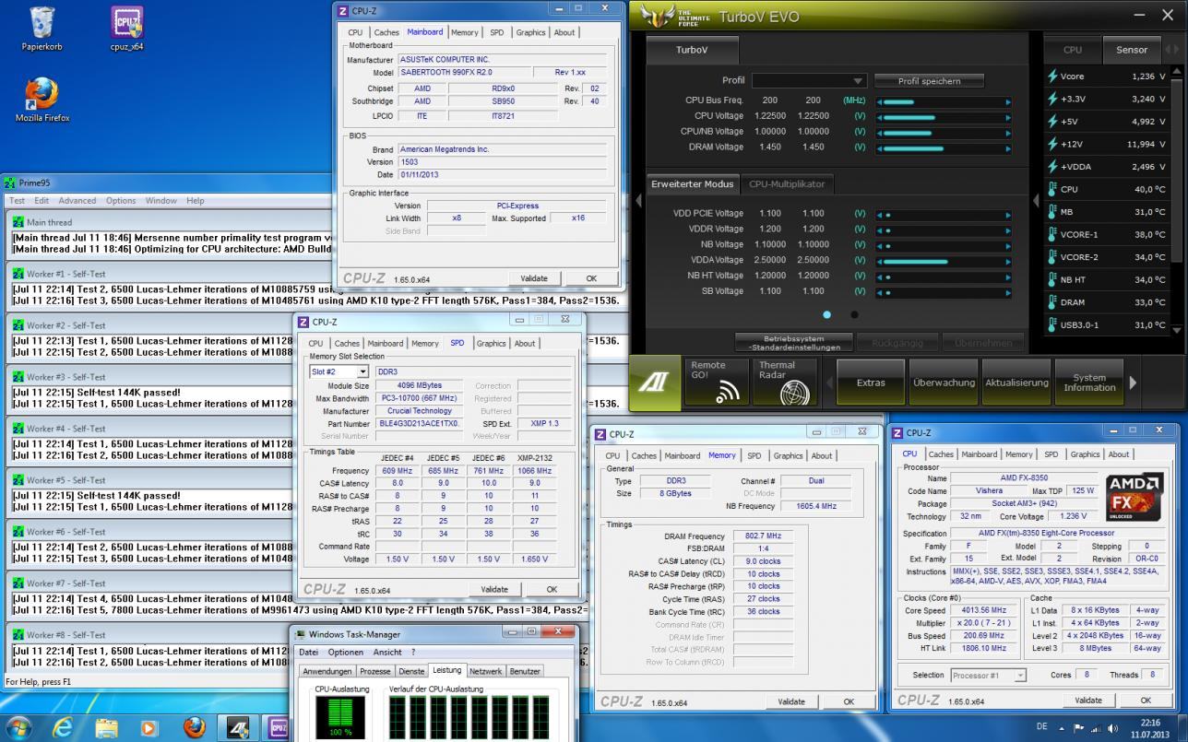Open Thermal Radar in TurboV EVO
Image resolution: width=1188 pixels, height=742 pixels.
coord(783,382)
